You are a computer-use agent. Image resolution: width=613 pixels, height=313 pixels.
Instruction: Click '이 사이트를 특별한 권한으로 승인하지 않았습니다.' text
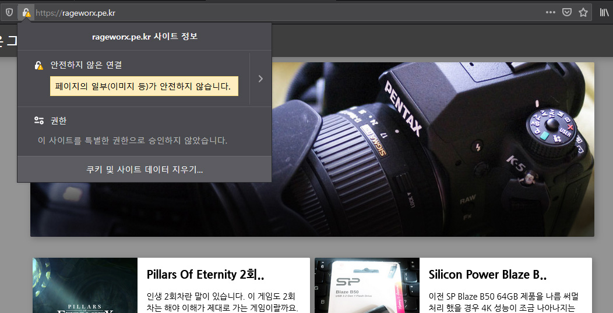[x=132, y=140]
